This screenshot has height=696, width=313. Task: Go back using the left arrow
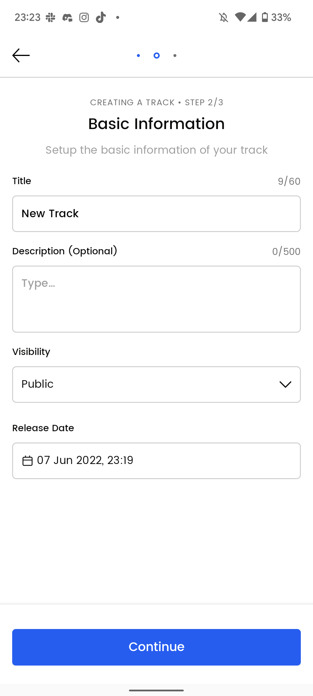tap(21, 55)
